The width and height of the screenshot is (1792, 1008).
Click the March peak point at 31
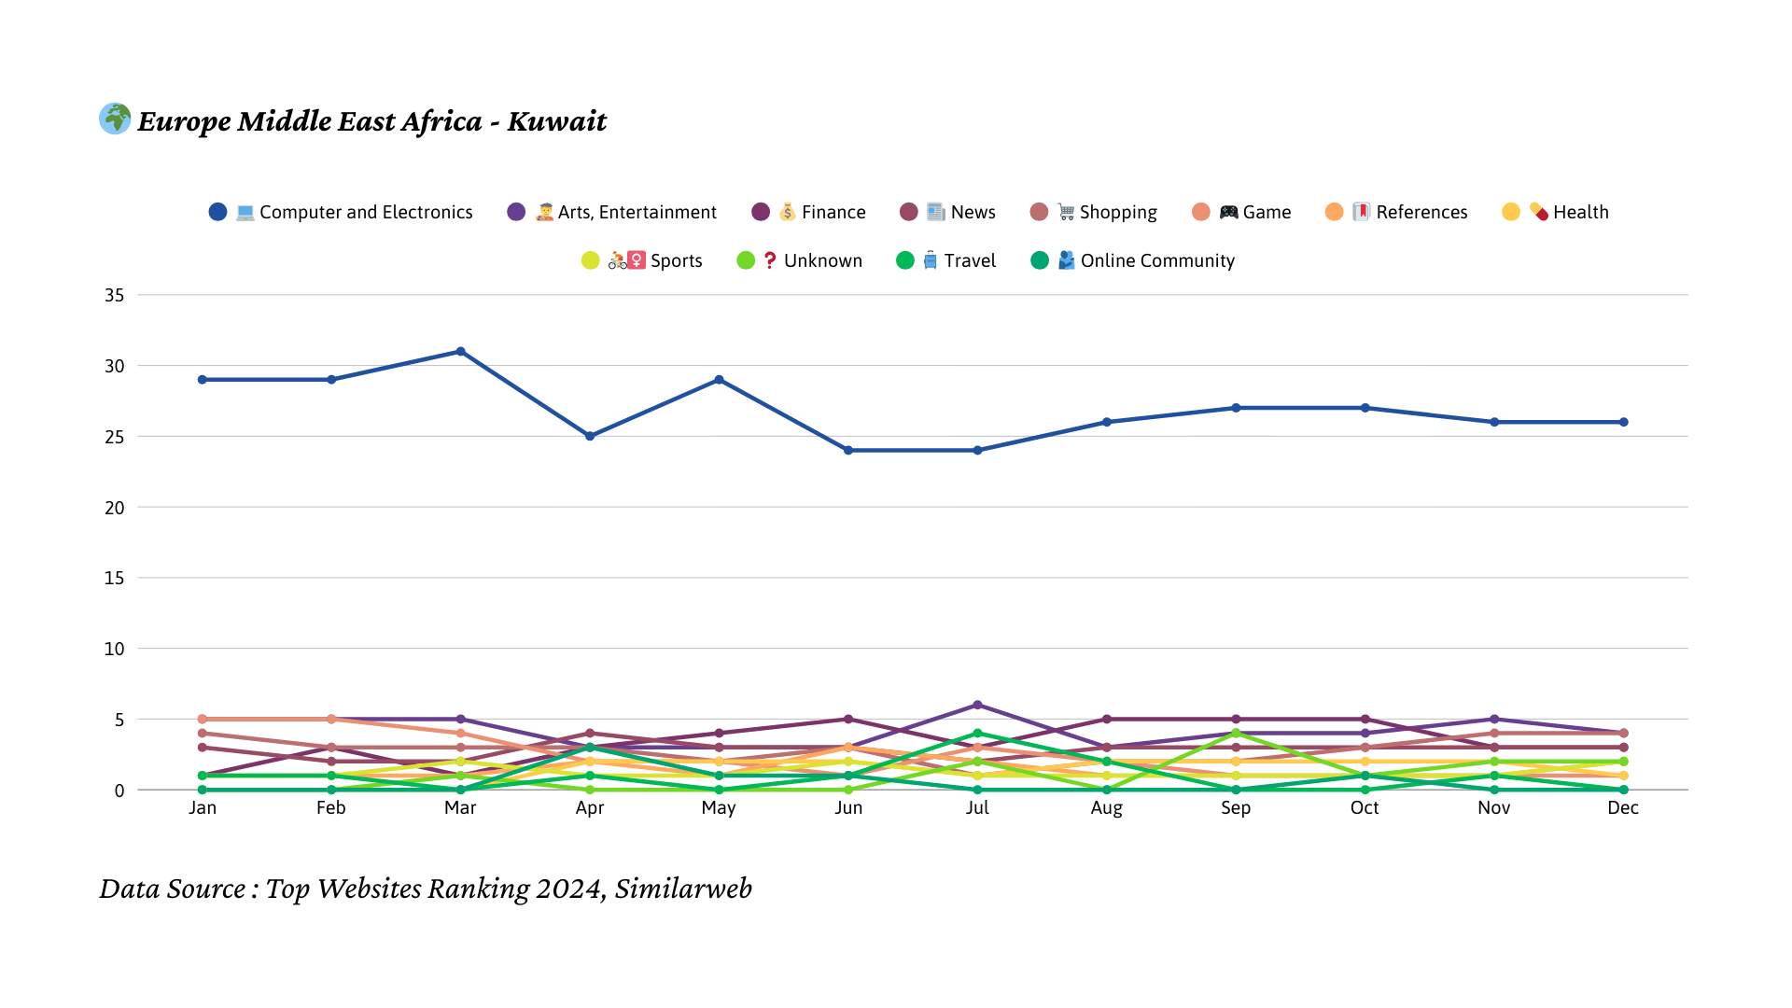[460, 352]
